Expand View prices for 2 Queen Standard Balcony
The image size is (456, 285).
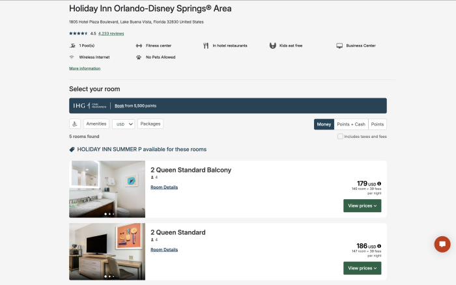(x=362, y=206)
